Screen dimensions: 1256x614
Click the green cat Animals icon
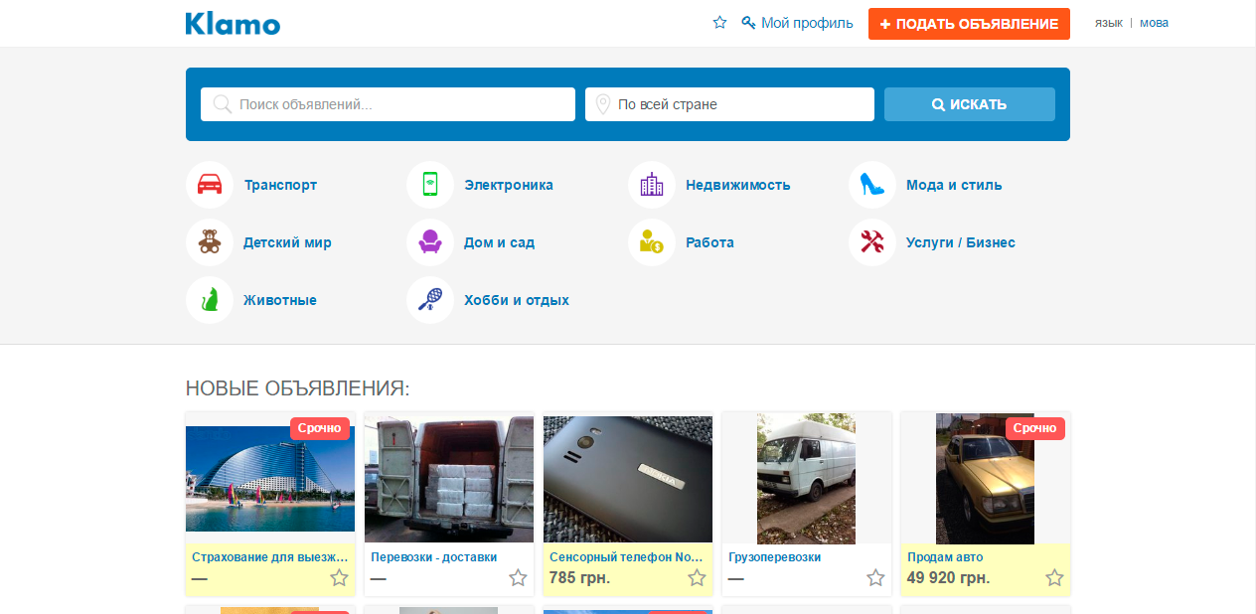point(210,300)
